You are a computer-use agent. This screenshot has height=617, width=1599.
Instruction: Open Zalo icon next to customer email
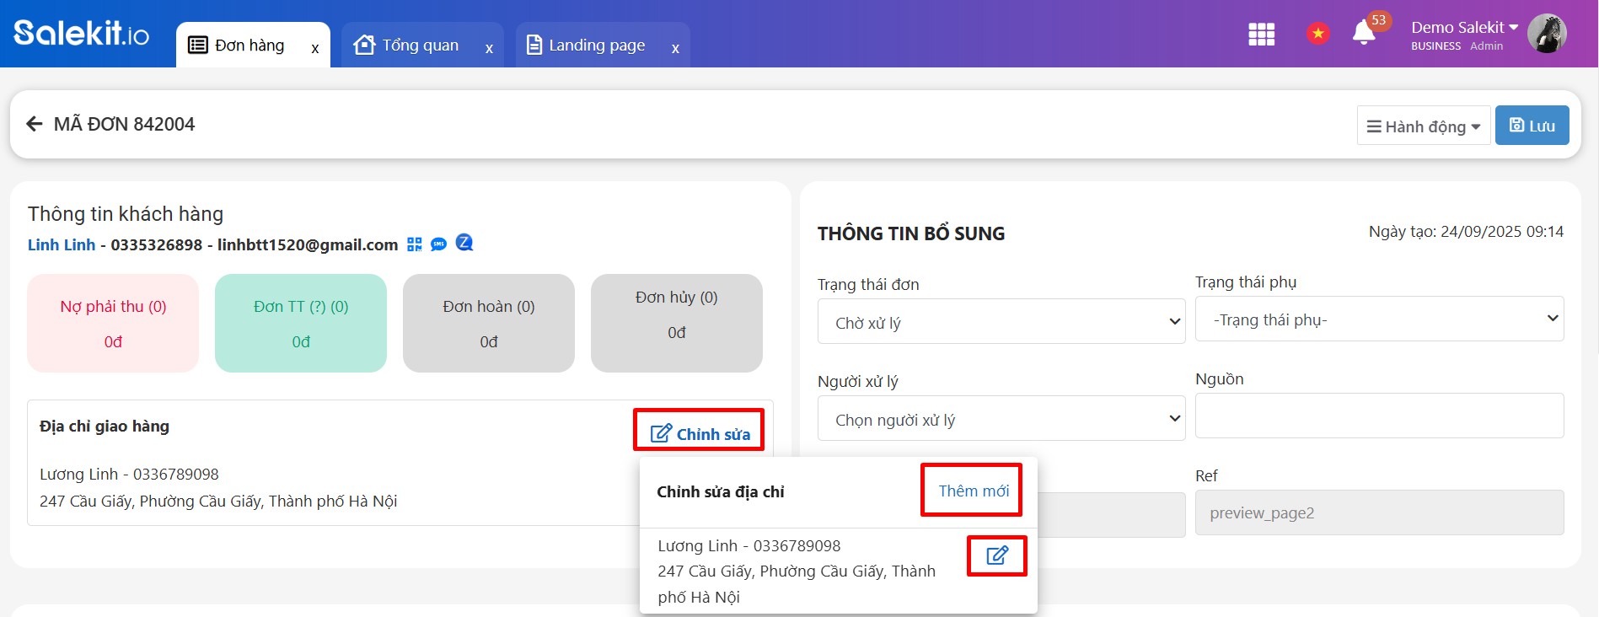click(464, 244)
